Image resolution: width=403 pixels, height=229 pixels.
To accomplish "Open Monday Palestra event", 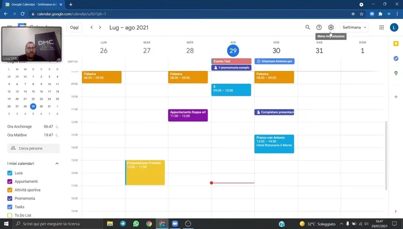I will (102, 77).
